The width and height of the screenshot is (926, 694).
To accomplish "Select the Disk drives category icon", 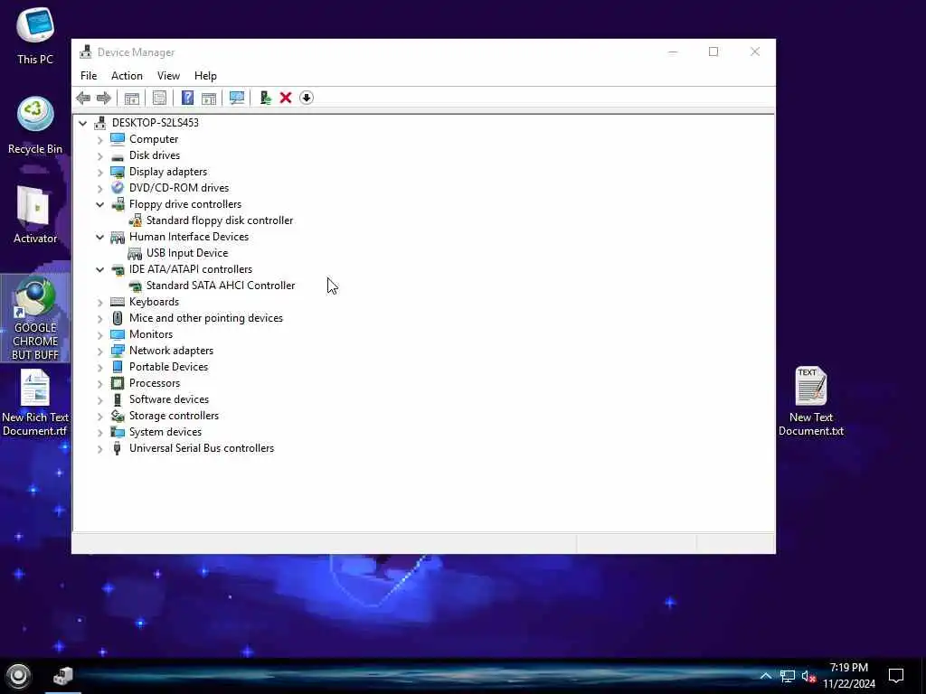I will click(118, 155).
